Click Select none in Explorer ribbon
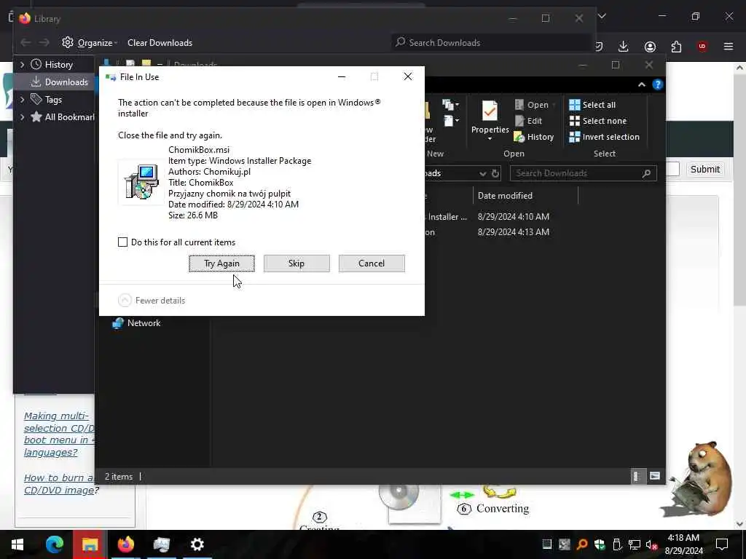The width and height of the screenshot is (746, 559). coord(598,121)
